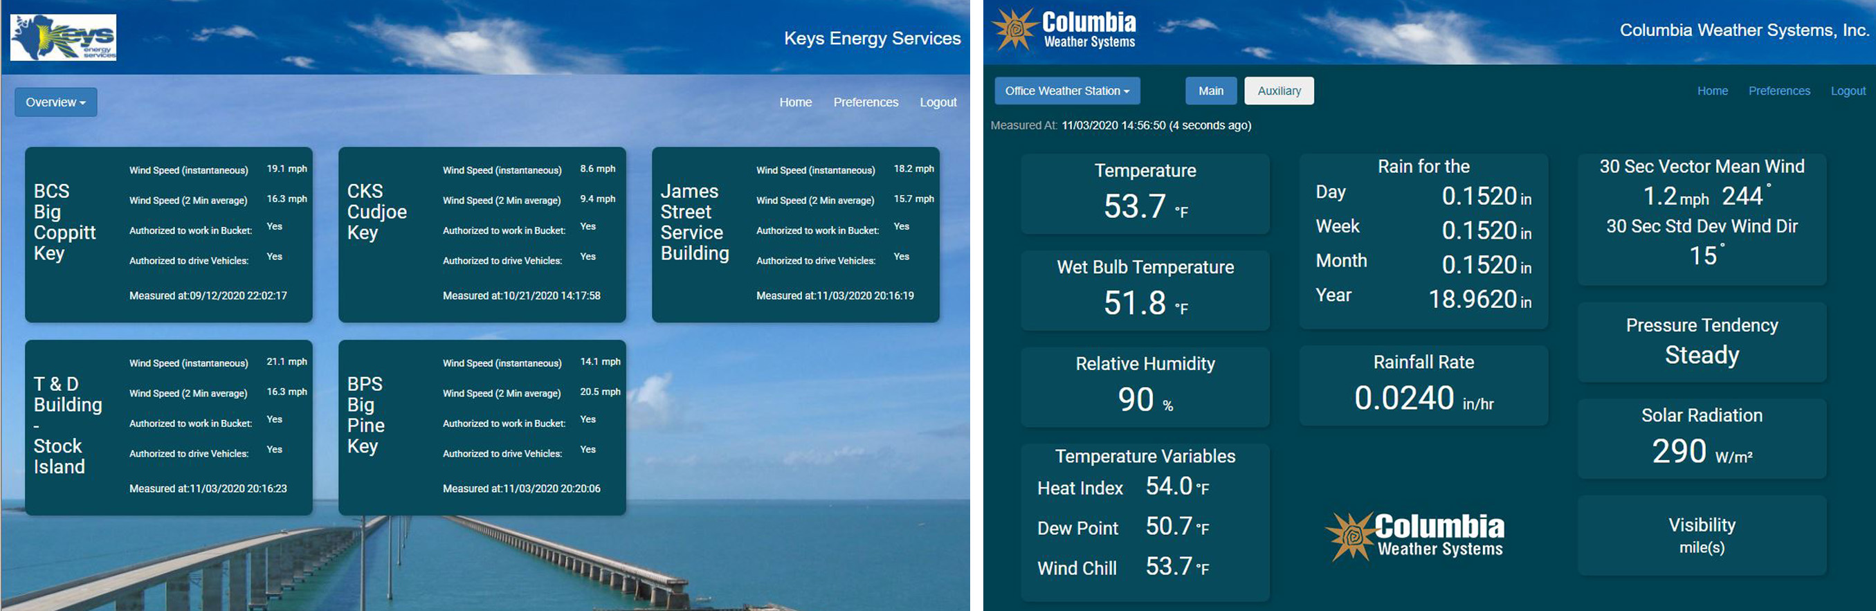The image size is (1876, 611).
Task: Click the 20.5 mph two-minute average
Action: click(x=600, y=391)
